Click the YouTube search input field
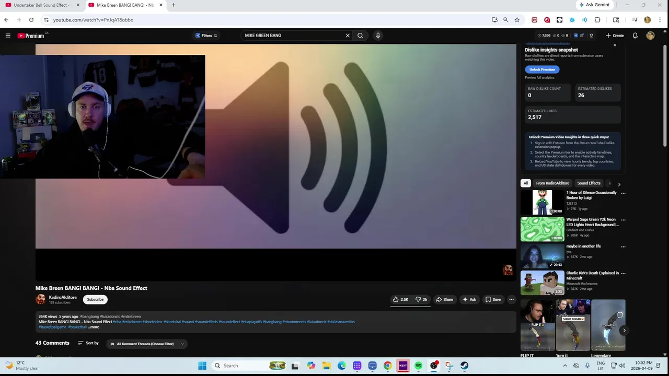669x376 pixels. point(293,36)
